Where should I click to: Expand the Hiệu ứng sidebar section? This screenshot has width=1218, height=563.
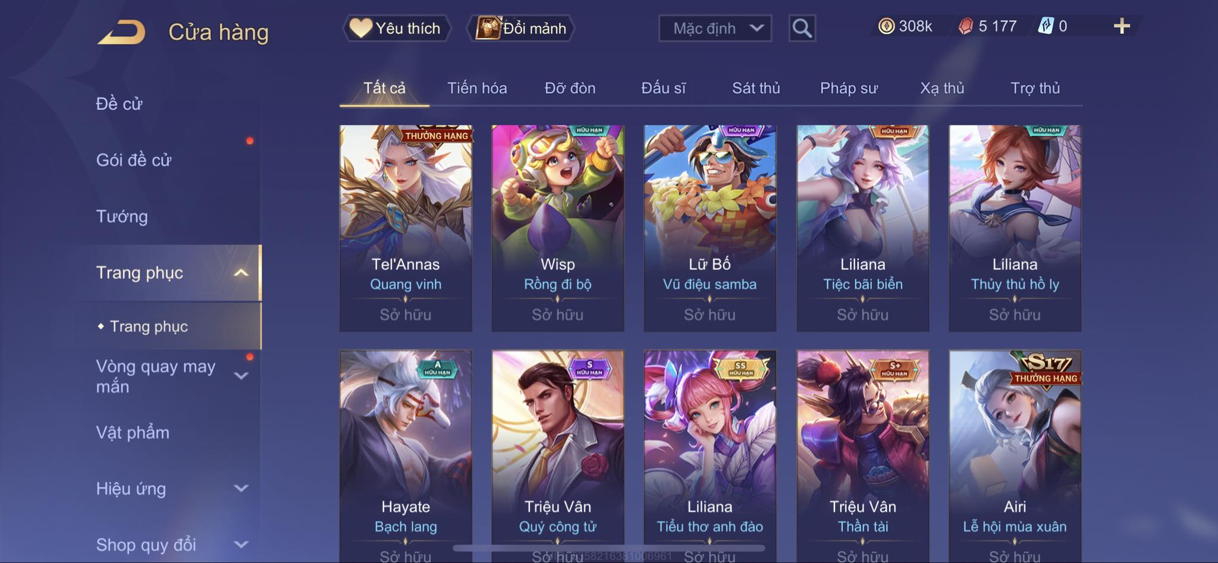[x=241, y=489]
